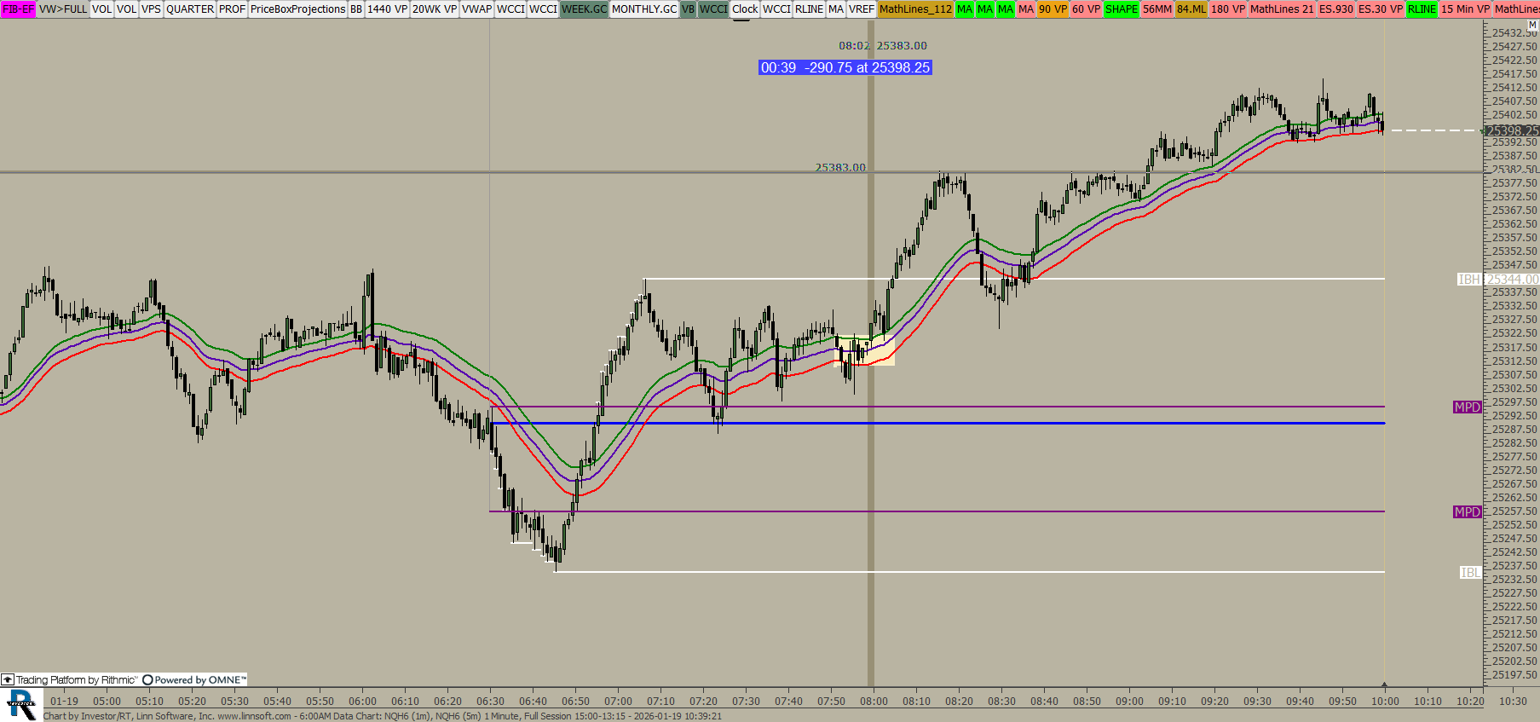Click the MONTHLY.GC button
1540x722 pixels.
643,9
